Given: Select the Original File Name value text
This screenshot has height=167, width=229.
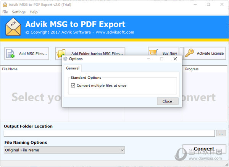Looking at the screenshot, I should (x=22, y=150).
